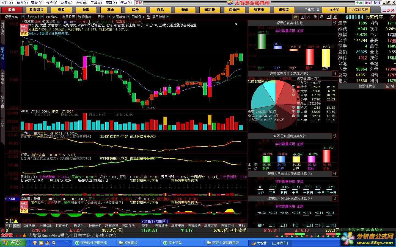Open the 多图组合 dropdown arrow
Viewport: 396px width, 247px height.
[x=128, y=17]
